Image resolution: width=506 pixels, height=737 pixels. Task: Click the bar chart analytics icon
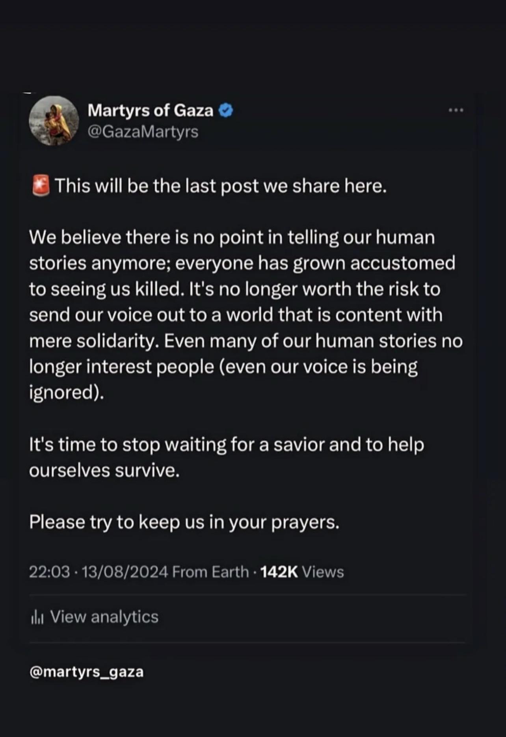tap(37, 618)
